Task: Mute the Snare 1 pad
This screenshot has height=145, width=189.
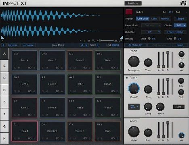Action: (74, 139)
